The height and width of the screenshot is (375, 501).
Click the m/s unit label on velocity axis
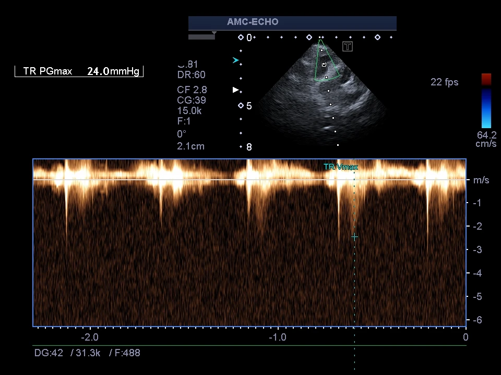coord(481,180)
